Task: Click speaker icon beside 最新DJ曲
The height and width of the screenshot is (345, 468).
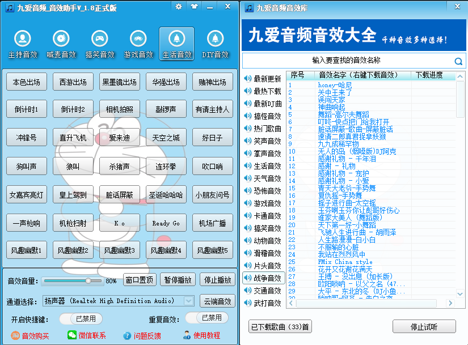Action: point(248,104)
